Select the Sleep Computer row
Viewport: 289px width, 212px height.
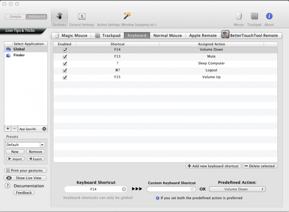tap(165, 63)
